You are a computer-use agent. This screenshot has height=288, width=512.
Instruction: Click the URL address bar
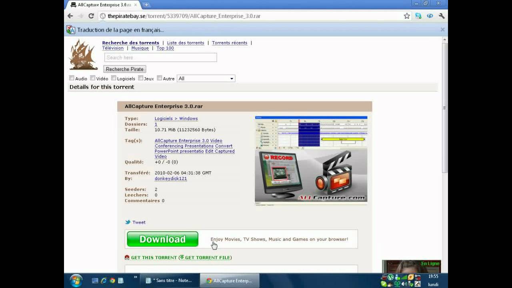[x=250, y=16]
